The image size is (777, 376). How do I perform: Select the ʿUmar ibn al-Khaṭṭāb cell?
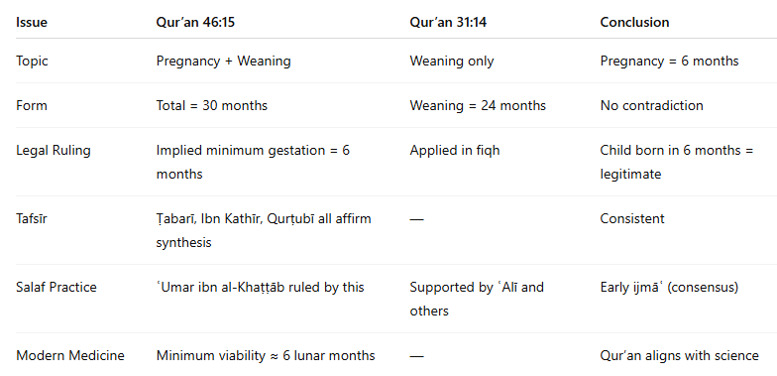[x=260, y=288]
